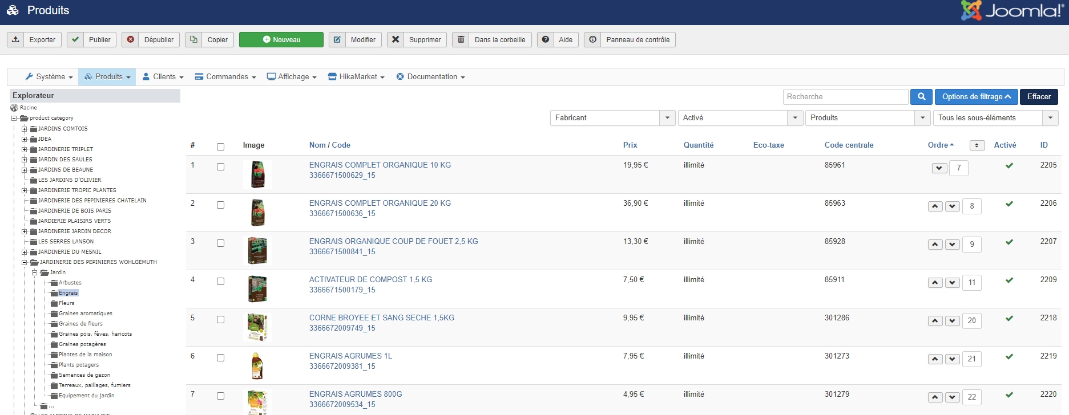Open the Activé status filter dropdown

pos(741,118)
